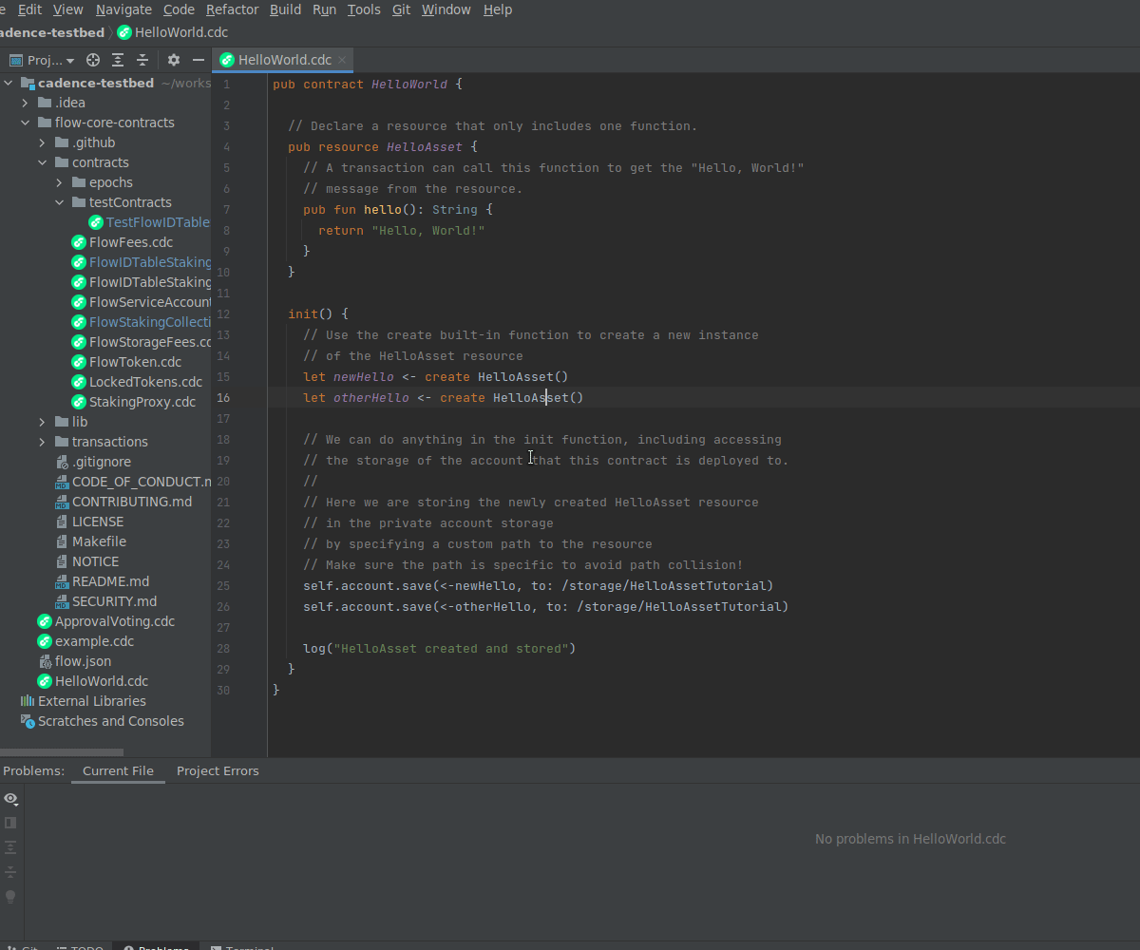Viewport: 1140px width, 950px height.
Task: Expand the lib folder
Action: pos(42,422)
